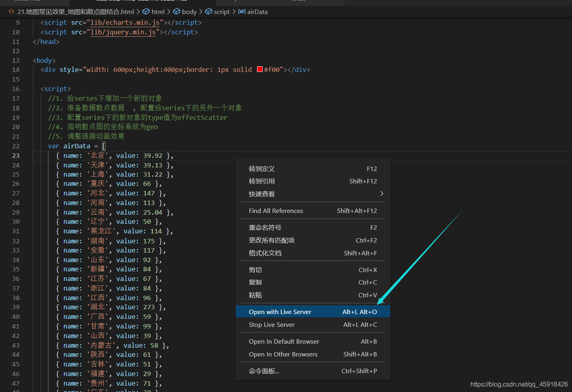Click the '湖南' value 175 row

(x=111, y=241)
